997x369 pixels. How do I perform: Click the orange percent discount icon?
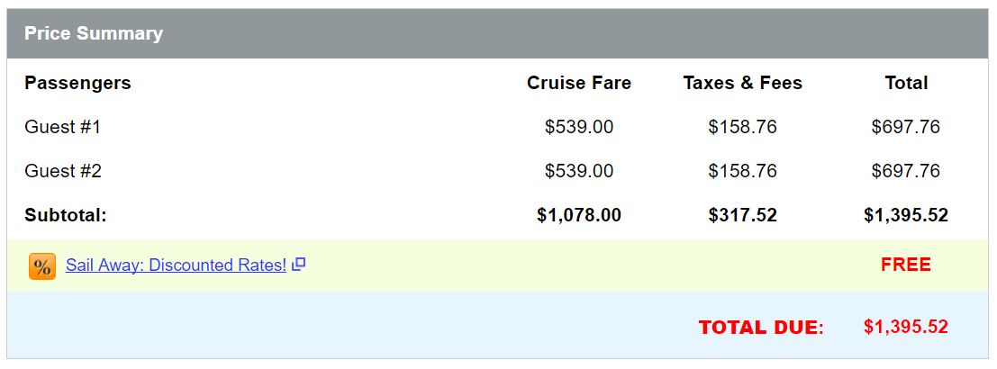tap(42, 266)
